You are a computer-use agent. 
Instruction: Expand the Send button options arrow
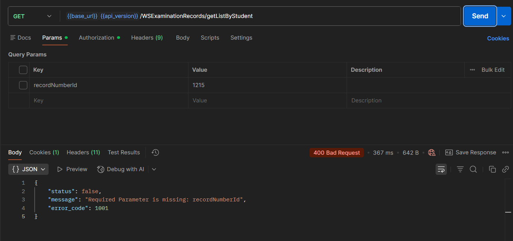[x=504, y=16]
